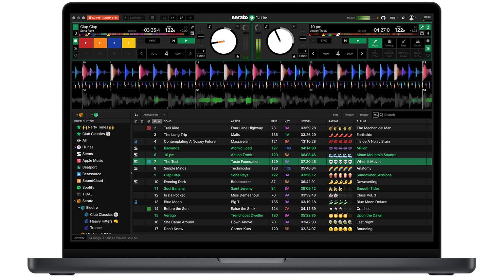Open the Prepare tab
The width and height of the screenshot is (504, 278).
349,115
